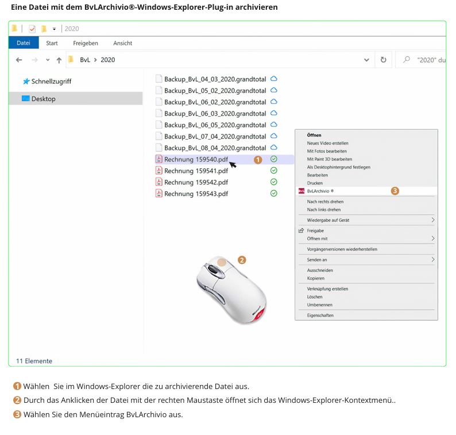Expand the Senden an submenu

pyautogui.click(x=432, y=260)
